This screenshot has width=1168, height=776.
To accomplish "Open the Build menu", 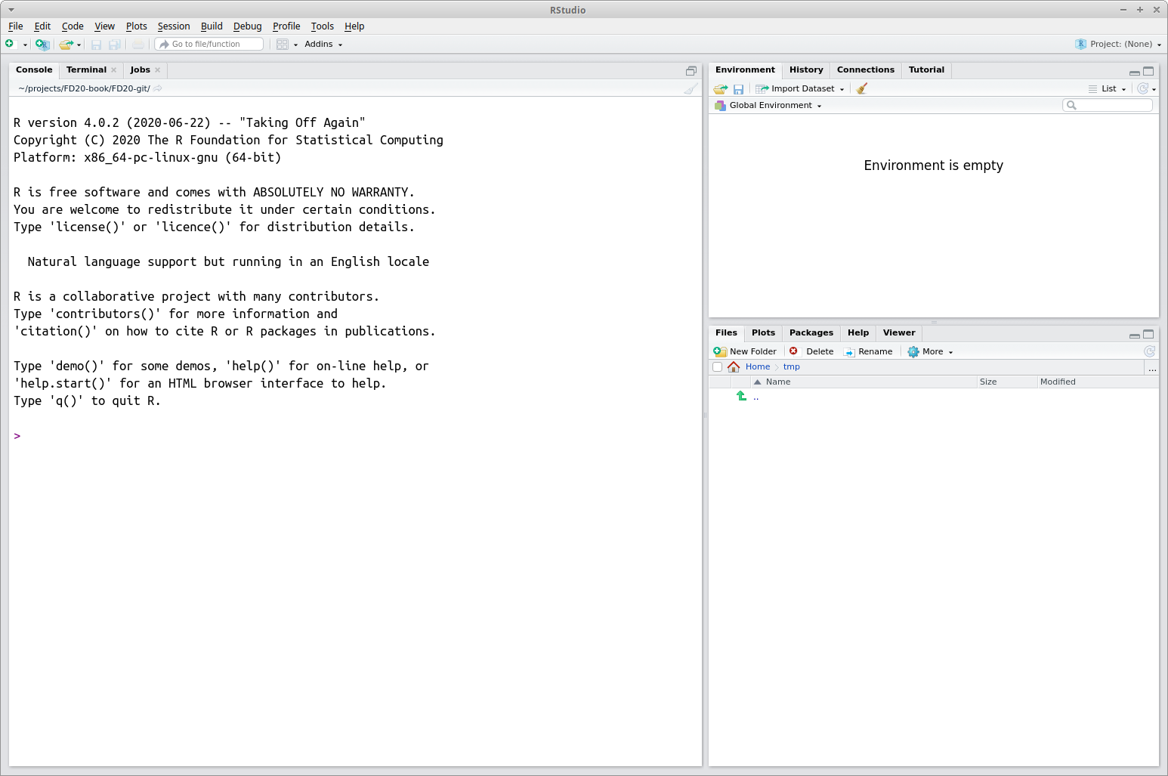I will point(212,26).
